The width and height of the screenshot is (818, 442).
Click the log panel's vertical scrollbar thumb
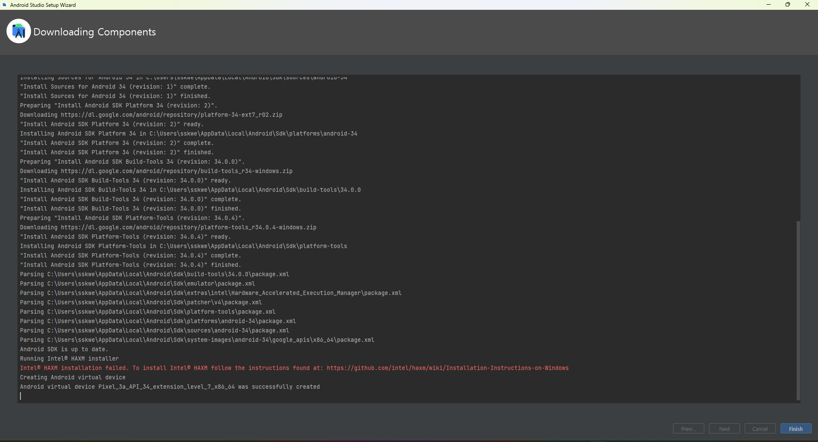798,310
